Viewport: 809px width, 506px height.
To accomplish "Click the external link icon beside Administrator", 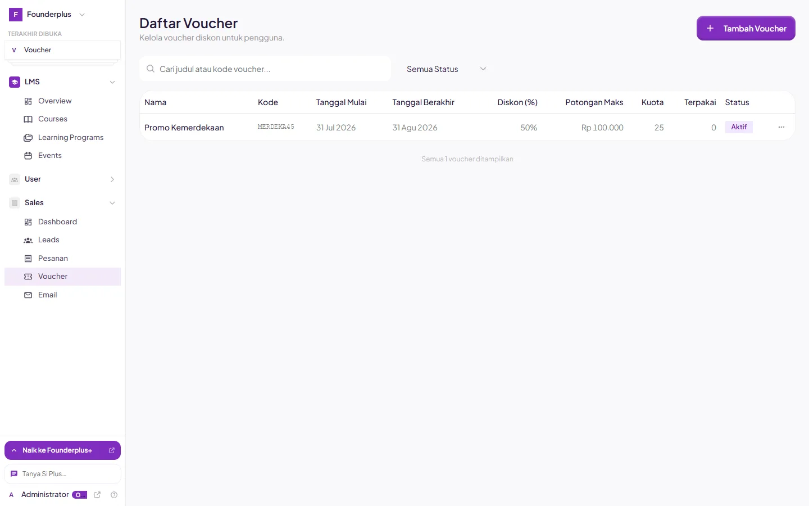I will click(x=97, y=495).
